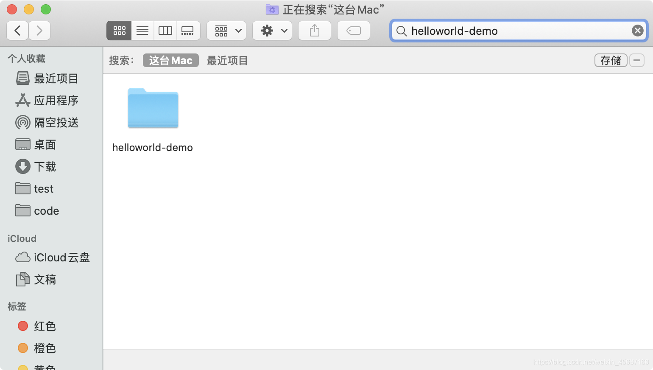This screenshot has height=370, width=653.
Task: Open 文稿 in the sidebar
Action: (x=36, y=280)
